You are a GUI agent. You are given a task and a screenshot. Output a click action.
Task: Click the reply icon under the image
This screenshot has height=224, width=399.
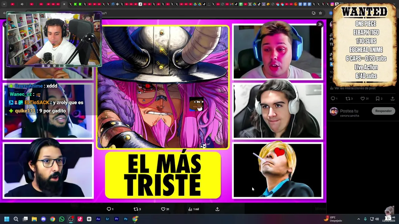coord(109,209)
